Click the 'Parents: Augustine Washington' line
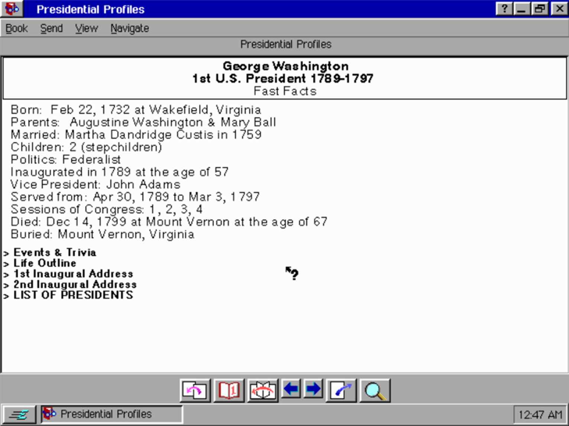This screenshot has height=426, width=569. [x=143, y=122]
